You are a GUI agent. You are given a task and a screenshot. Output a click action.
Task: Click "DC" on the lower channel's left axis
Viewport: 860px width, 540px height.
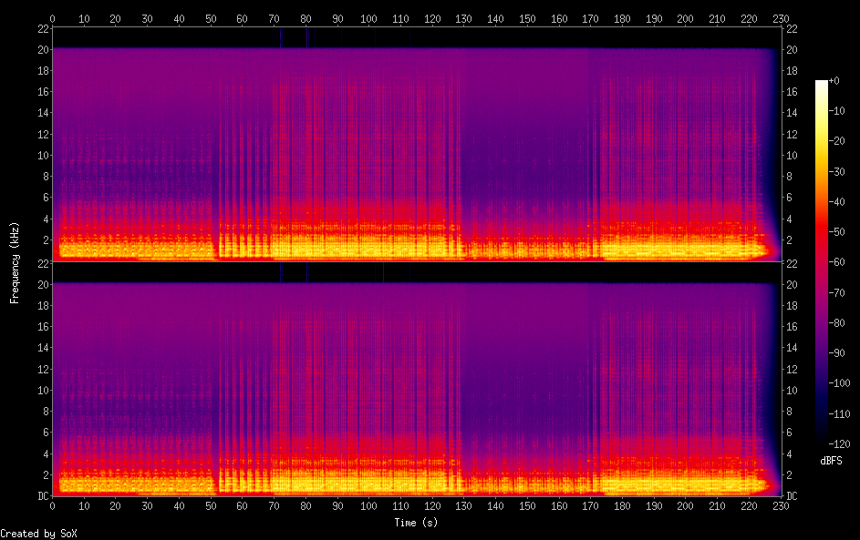pos(43,495)
